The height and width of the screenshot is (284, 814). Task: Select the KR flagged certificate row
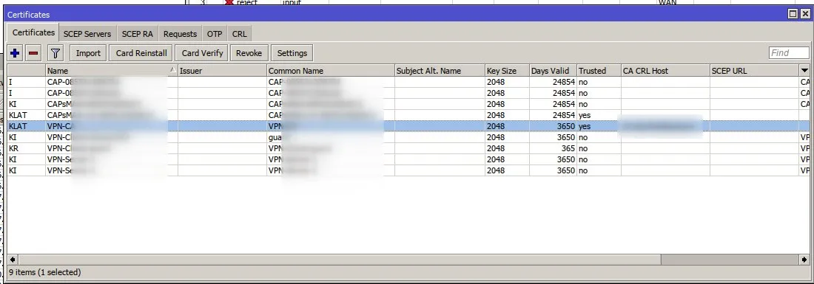coord(408,148)
